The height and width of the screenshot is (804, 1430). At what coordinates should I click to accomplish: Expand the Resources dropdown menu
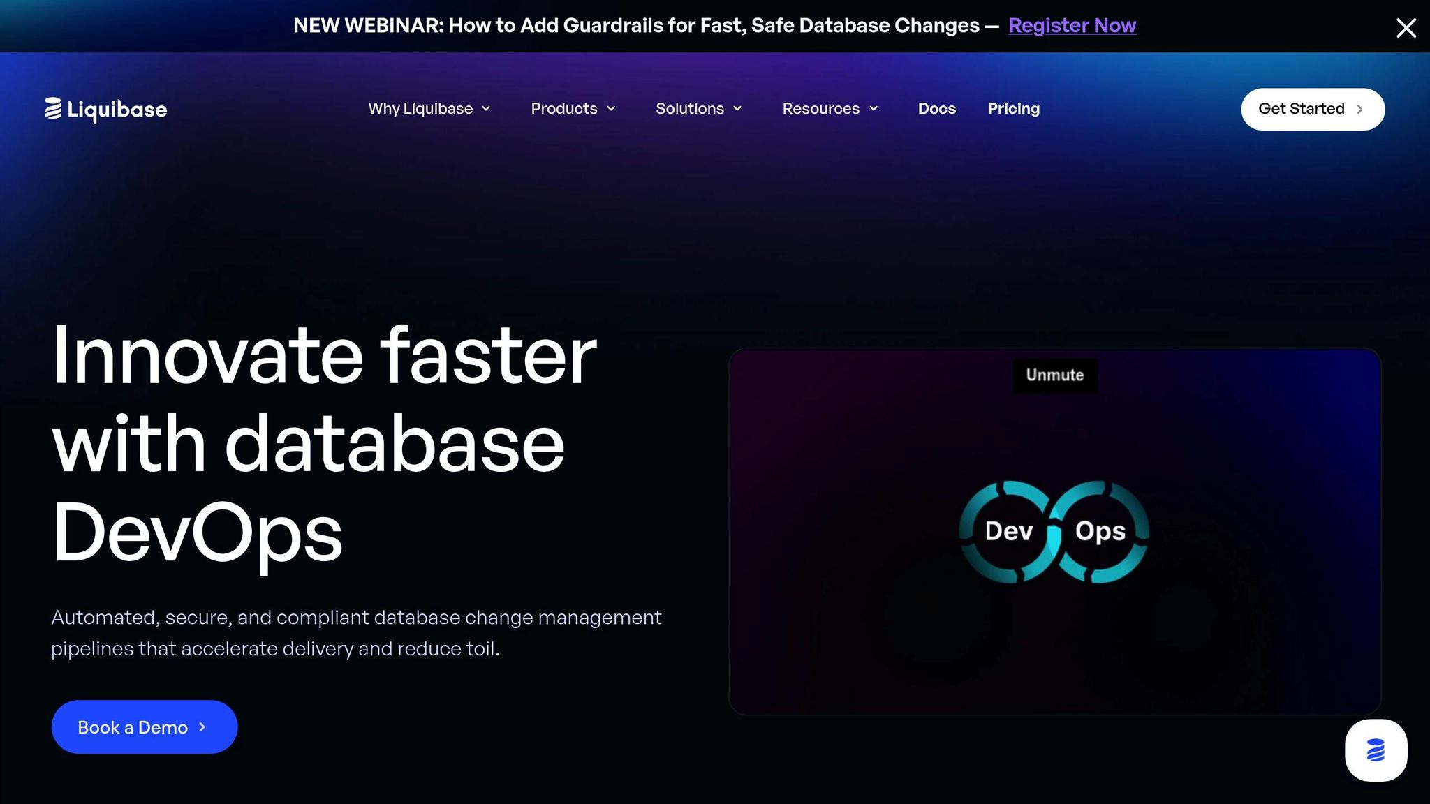(830, 109)
